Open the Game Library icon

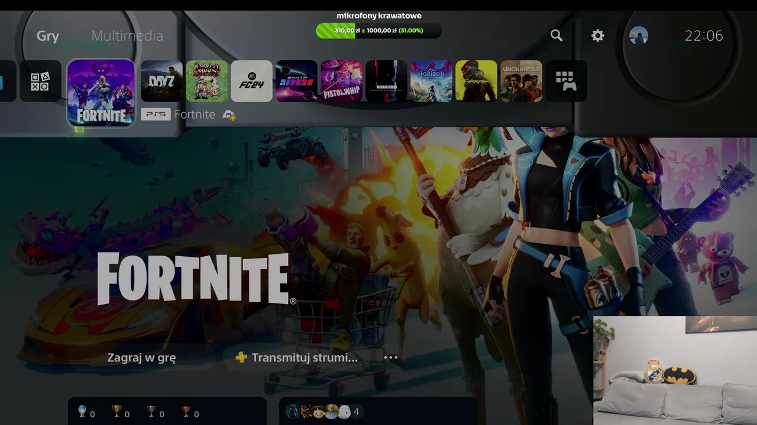[x=566, y=81]
